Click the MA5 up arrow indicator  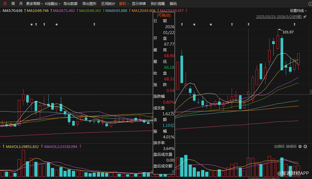click(x=24, y=10)
